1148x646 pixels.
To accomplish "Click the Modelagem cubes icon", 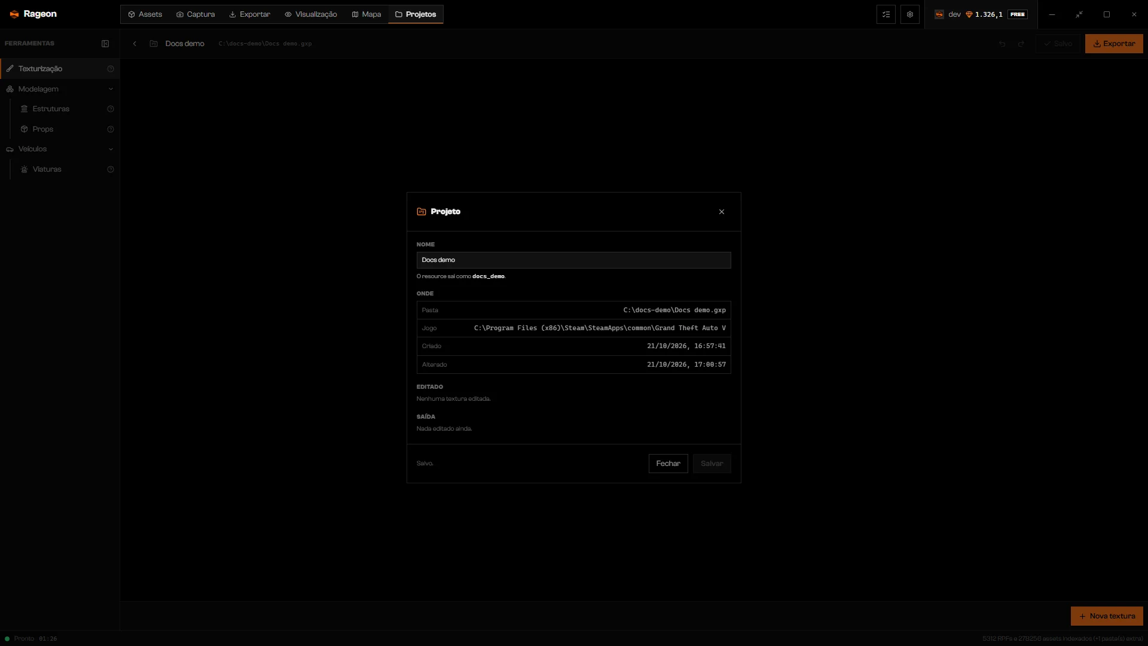I will pos(10,89).
